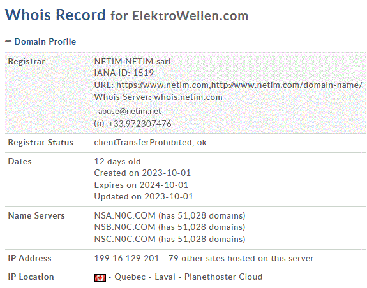This screenshot has height=288, width=367.
Task: Click the Planethoster Cloud location text
Action: [223, 277]
